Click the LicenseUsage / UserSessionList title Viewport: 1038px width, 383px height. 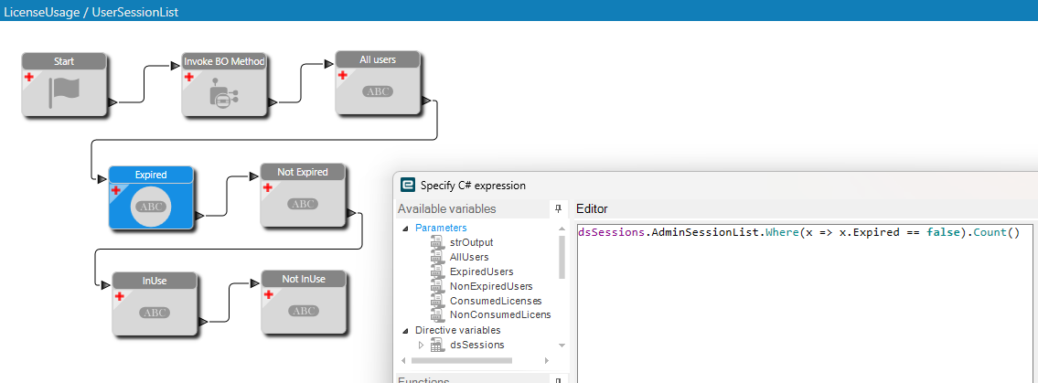(x=91, y=12)
